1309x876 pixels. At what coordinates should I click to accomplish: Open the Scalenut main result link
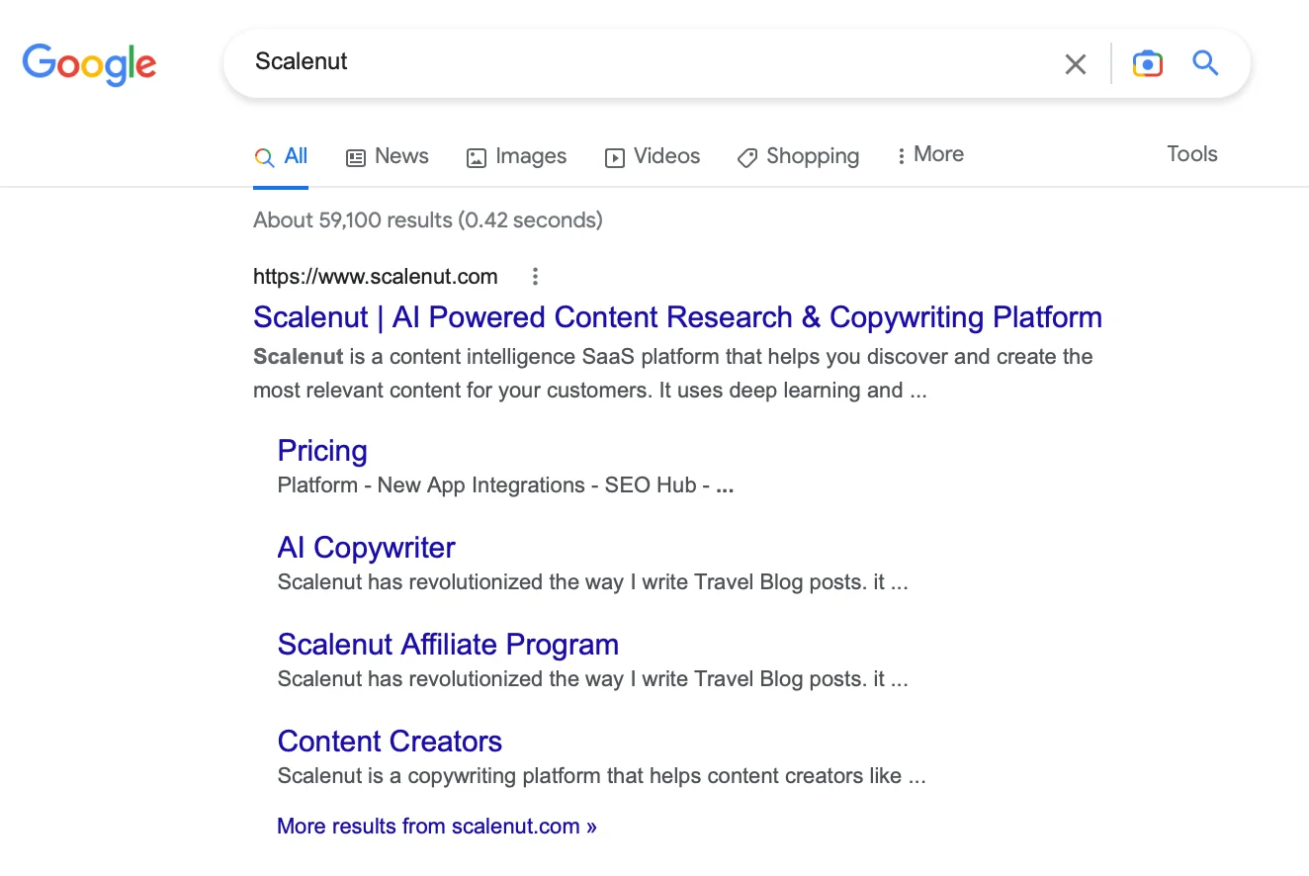tap(677, 316)
